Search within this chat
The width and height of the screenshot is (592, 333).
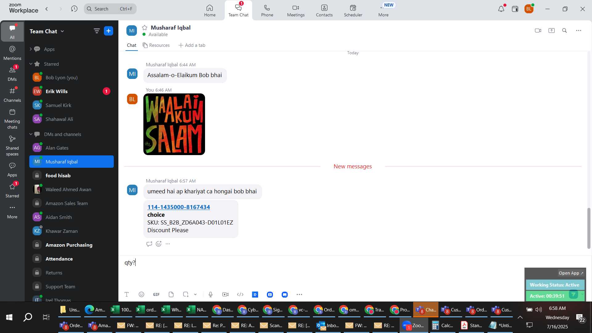click(565, 31)
